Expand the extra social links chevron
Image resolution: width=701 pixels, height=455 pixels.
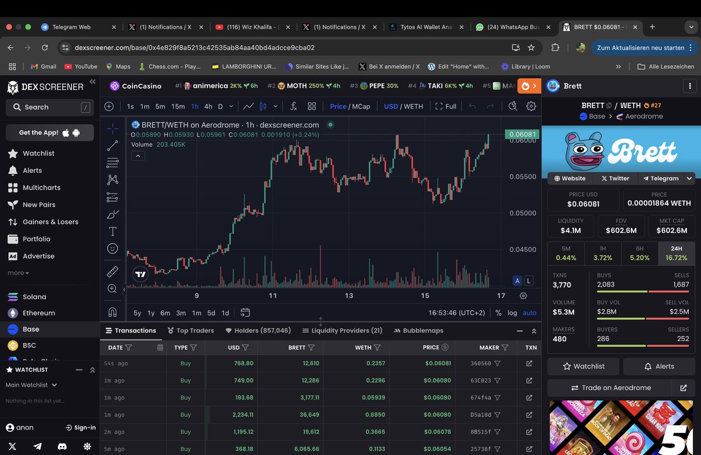690,178
